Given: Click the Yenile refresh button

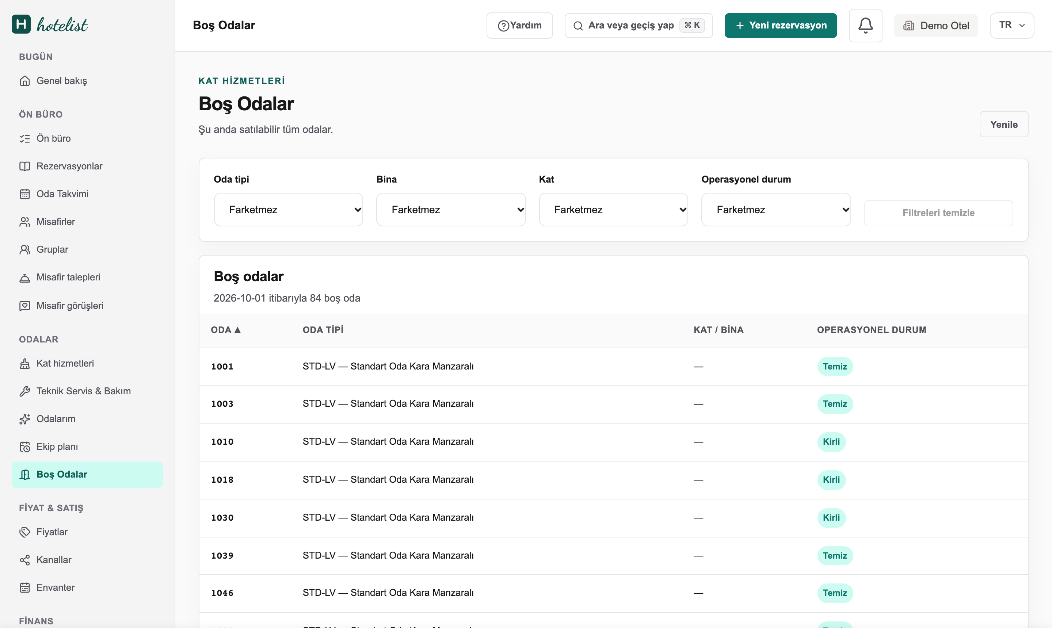Looking at the screenshot, I should 1004,125.
